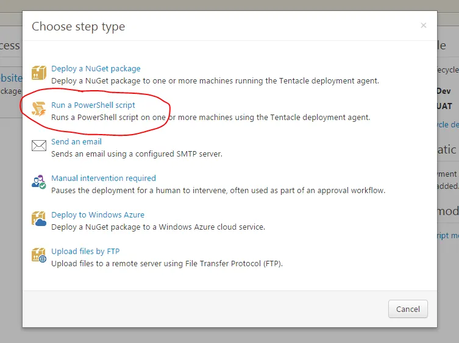Click the manual intervention people icon
Screen dimensions: 459x343
point(39,182)
